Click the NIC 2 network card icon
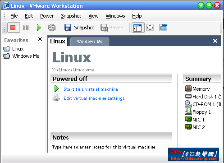The height and width of the screenshot is (163, 224). click(188, 127)
